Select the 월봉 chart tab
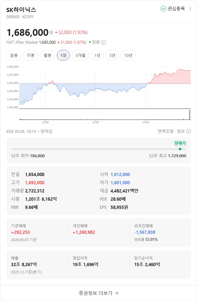This screenshot has height=301, width=197. click(47, 55)
